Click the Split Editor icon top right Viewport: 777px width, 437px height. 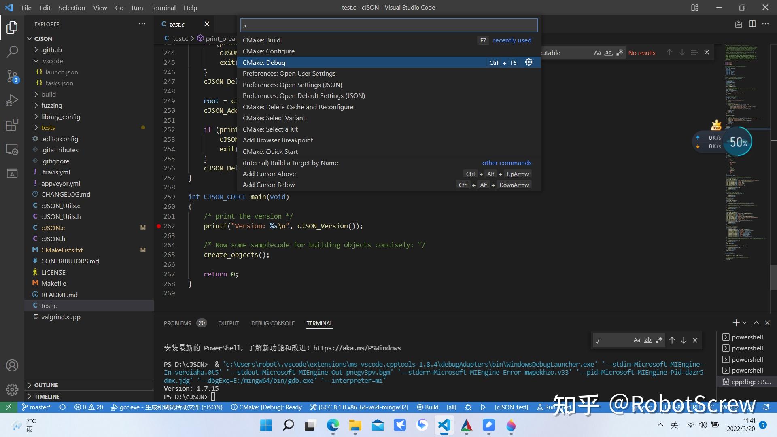click(x=753, y=24)
